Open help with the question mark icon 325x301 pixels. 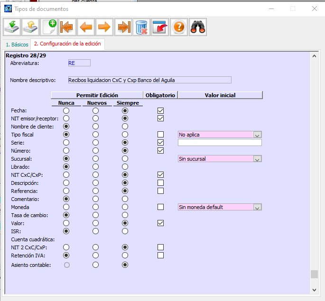click(x=179, y=27)
